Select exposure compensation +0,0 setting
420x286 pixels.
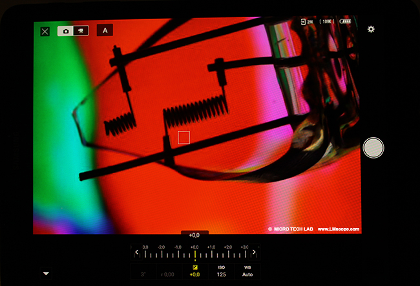(194, 271)
